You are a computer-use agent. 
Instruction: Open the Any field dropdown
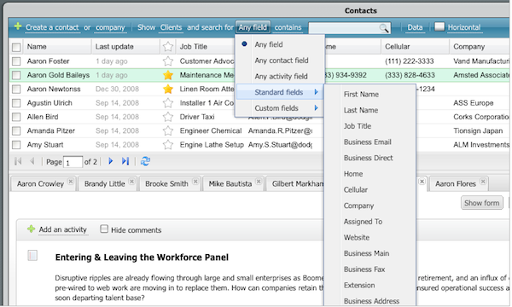(253, 27)
